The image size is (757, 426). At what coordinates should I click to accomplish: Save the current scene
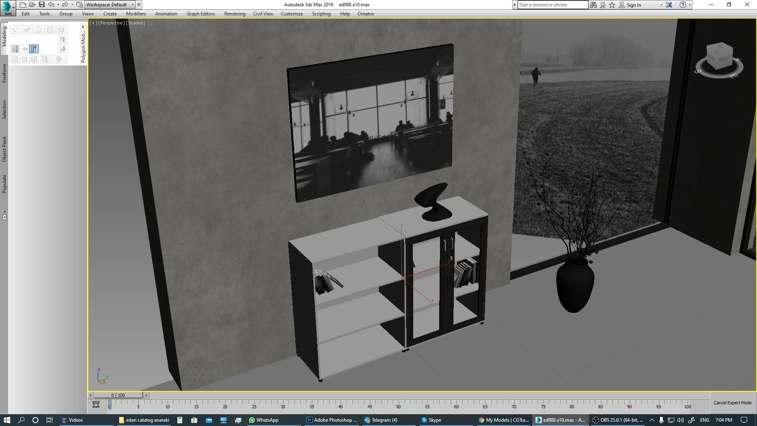pos(41,5)
